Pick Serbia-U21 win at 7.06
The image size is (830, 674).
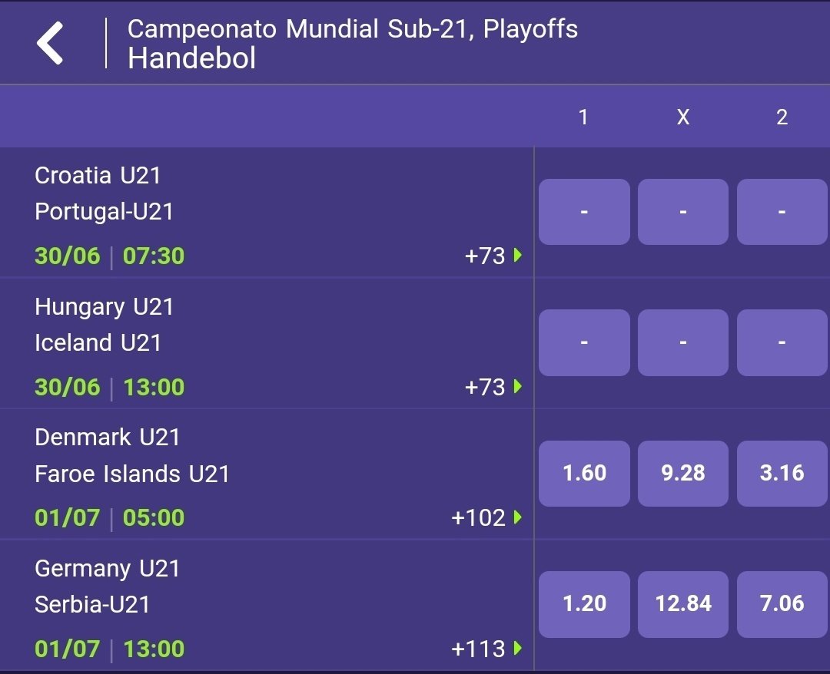[x=782, y=604]
